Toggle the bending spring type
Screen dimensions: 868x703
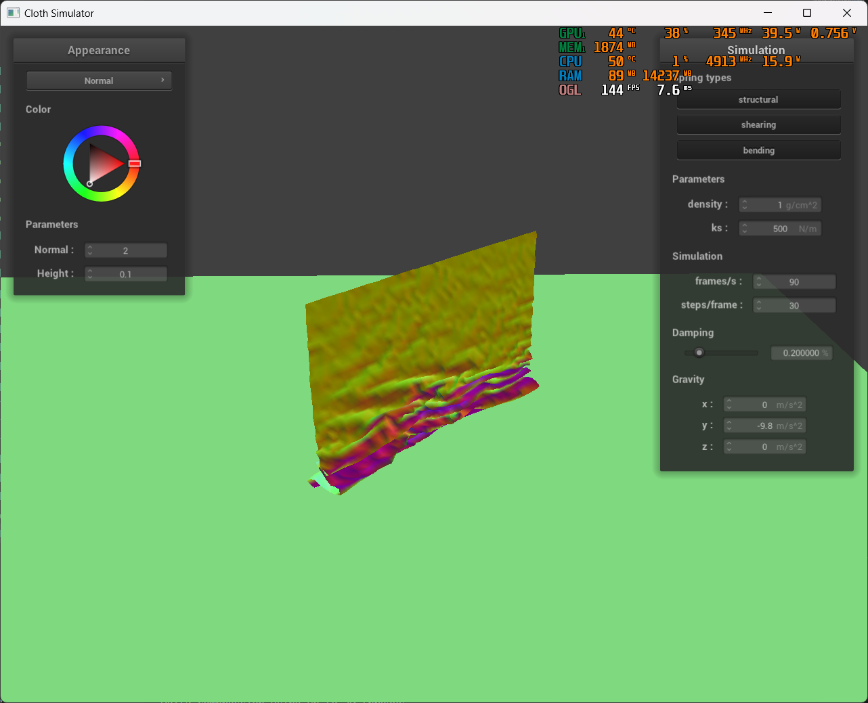[x=758, y=150]
